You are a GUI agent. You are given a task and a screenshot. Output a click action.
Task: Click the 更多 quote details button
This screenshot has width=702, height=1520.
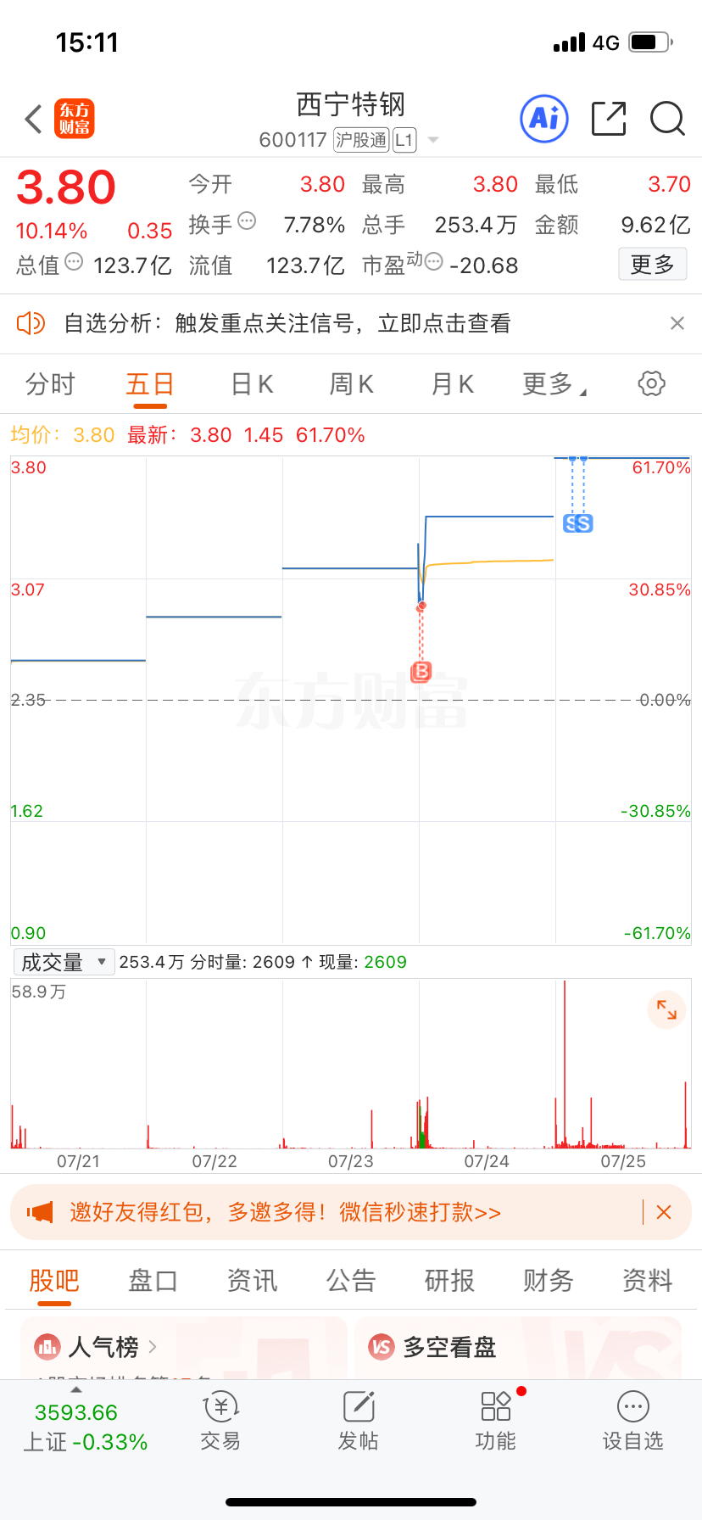tap(652, 265)
